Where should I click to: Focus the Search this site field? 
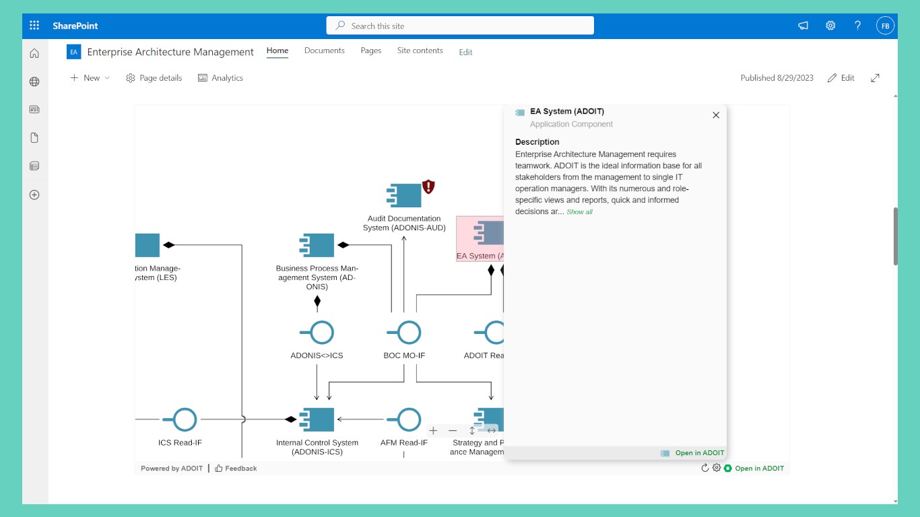[460, 26]
